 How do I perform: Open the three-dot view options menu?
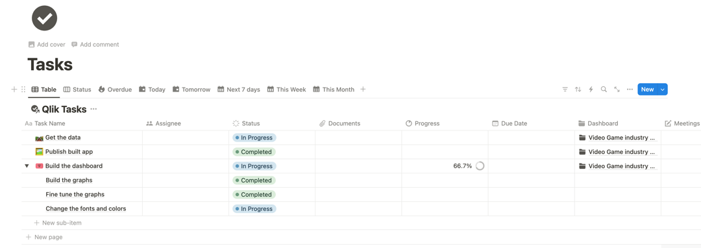point(630,90)
